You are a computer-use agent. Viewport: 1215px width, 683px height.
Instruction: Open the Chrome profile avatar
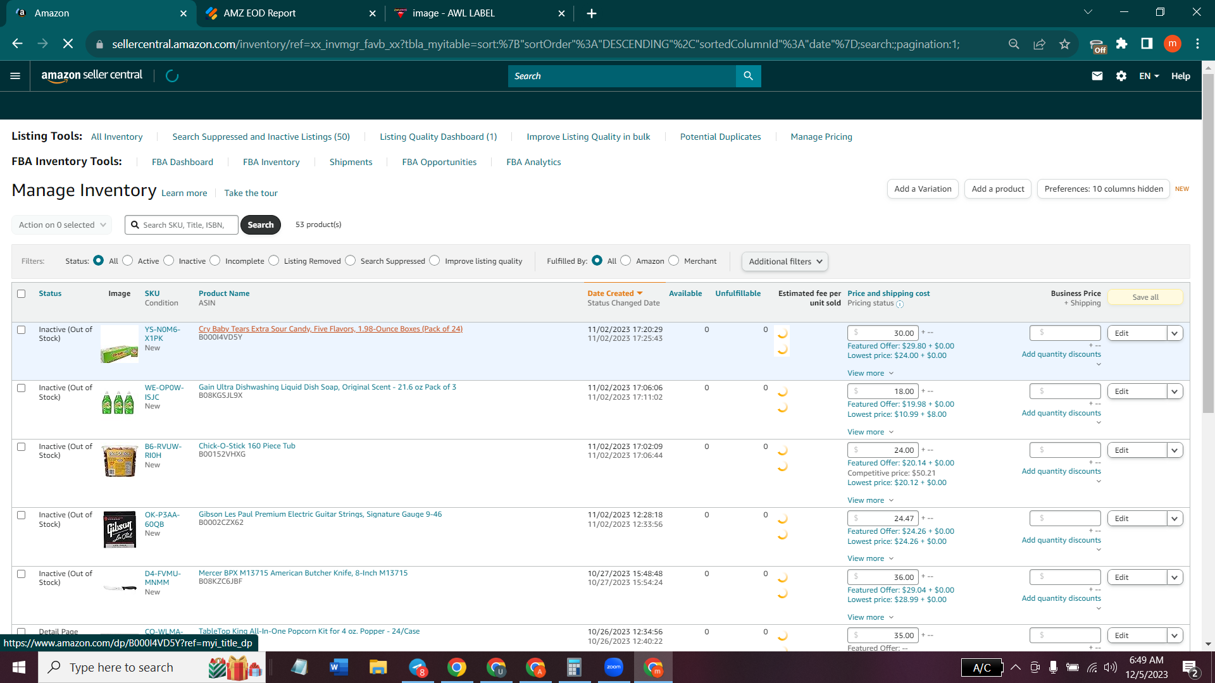pos(1173,44)
